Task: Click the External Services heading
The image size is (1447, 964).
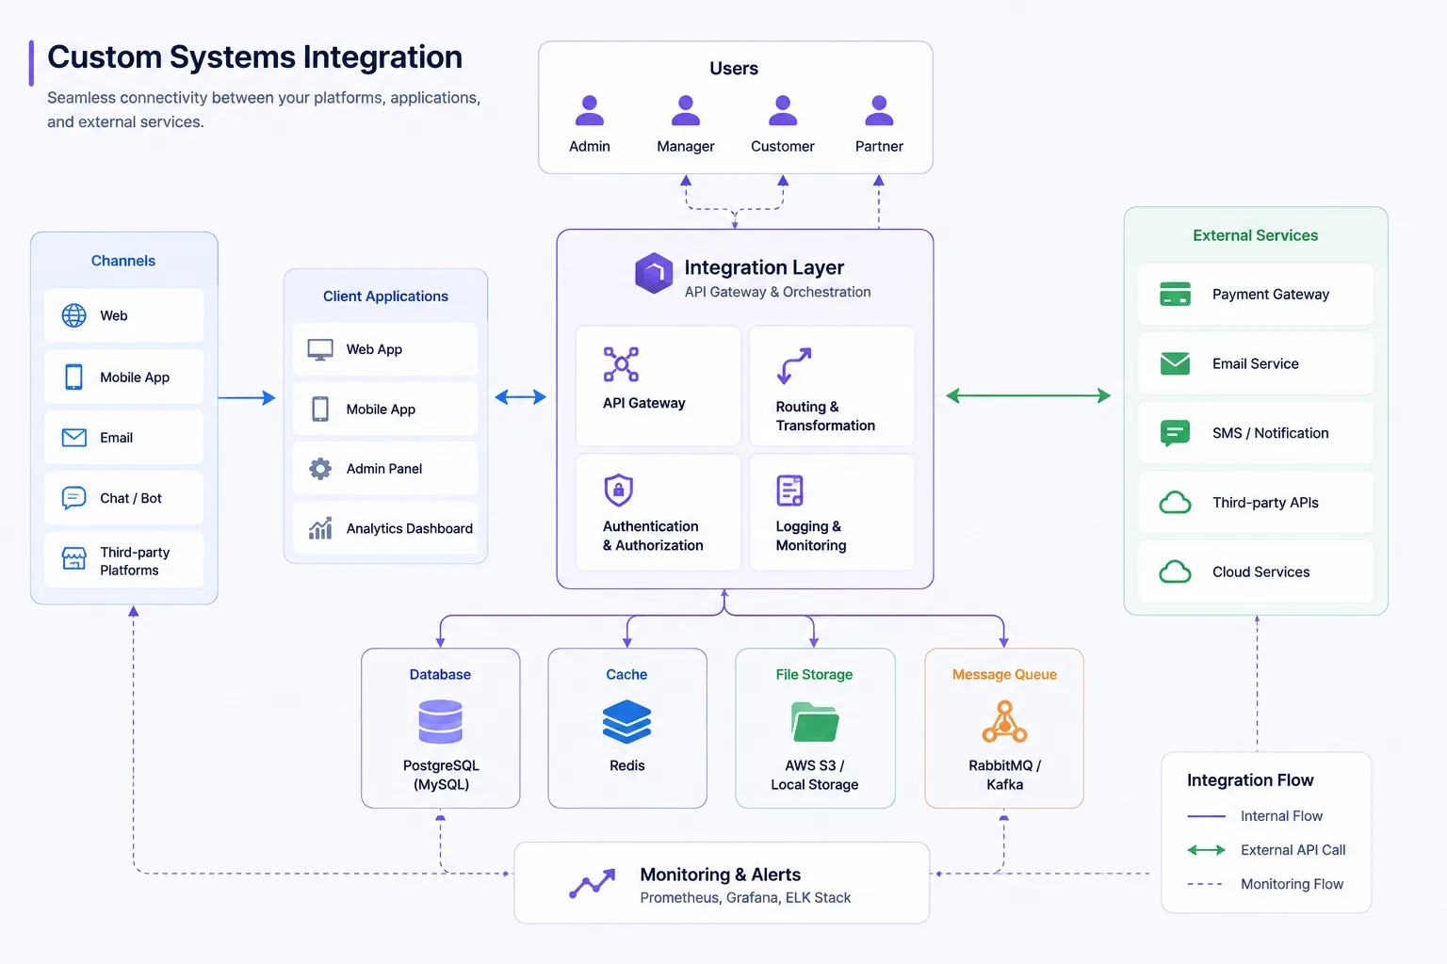Action: (1255, 235)
